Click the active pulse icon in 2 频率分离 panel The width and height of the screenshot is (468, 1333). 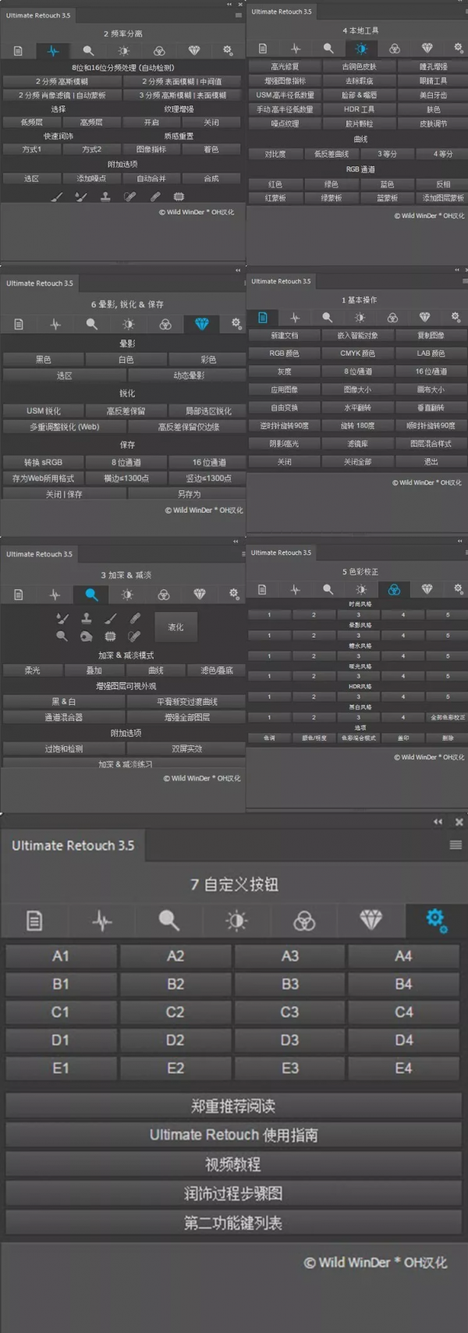click(x=52, y=51)
